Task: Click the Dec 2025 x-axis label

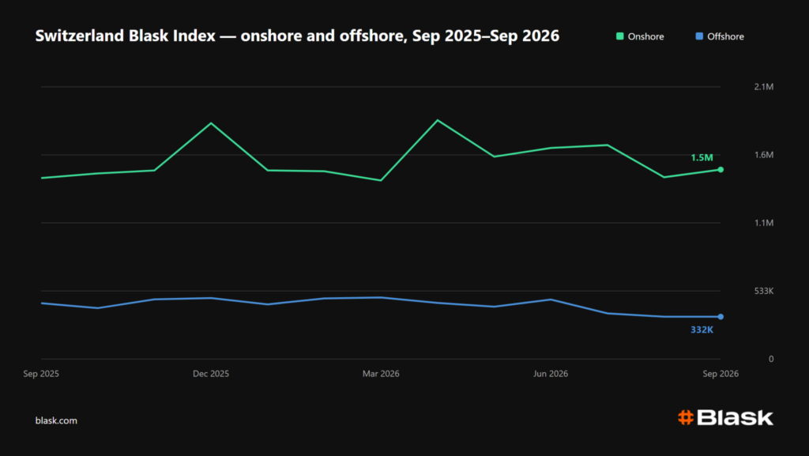Action: click(211, 374)
